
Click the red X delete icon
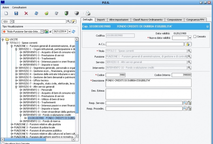(26, 13)
